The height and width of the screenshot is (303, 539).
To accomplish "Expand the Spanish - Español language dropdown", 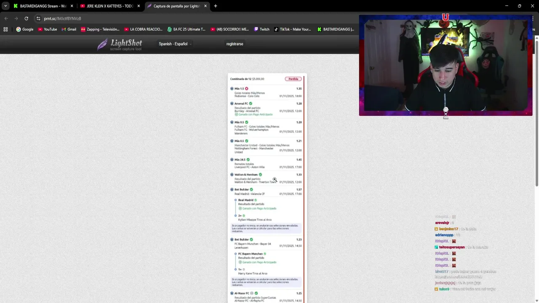I will point(175,44).
